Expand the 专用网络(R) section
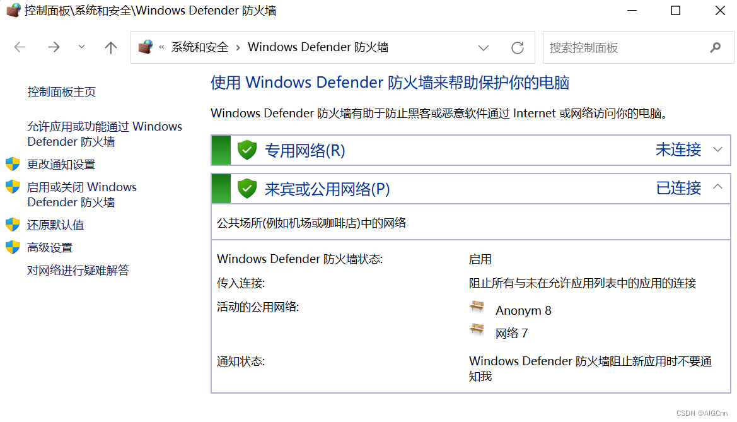This screenshot has height=422, width=737. coord(717,149)
